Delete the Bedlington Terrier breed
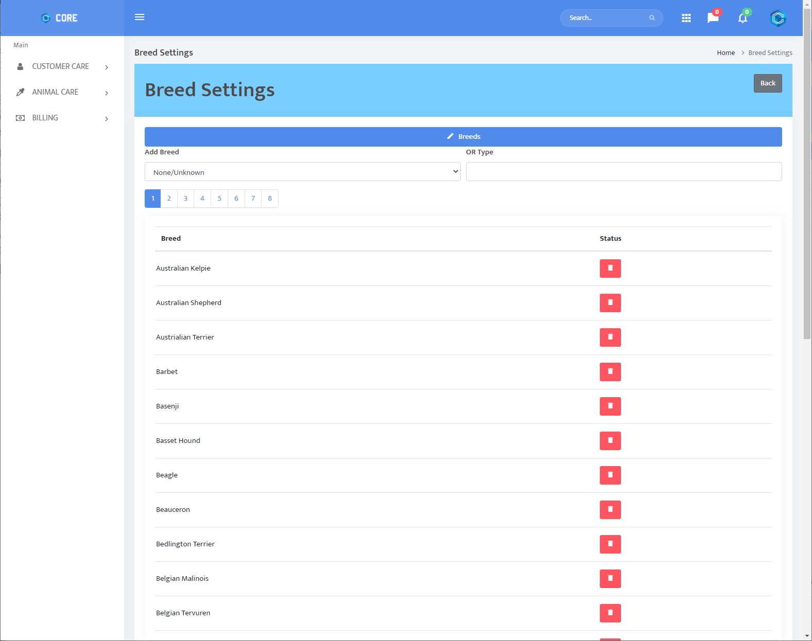The height and width of the screenshot is (641, 812). pos(610,544)
